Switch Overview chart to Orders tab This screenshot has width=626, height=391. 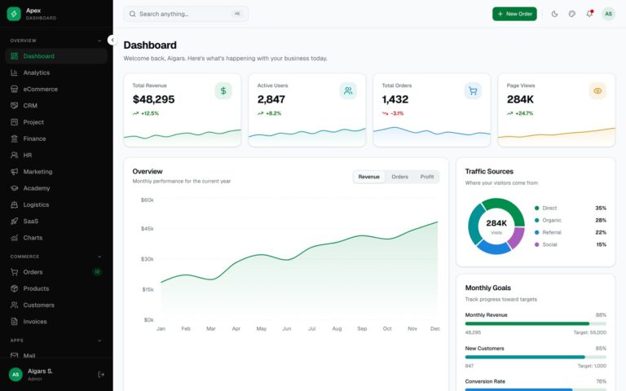(x=399, y=177)
